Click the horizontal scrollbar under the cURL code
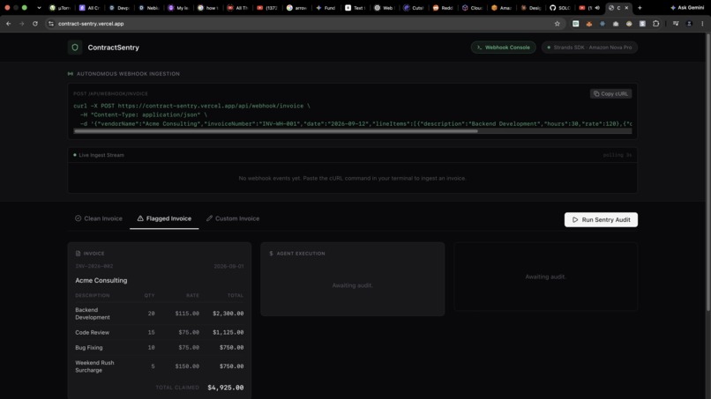This screenshot has height=399, width=711. pos(276,131)
